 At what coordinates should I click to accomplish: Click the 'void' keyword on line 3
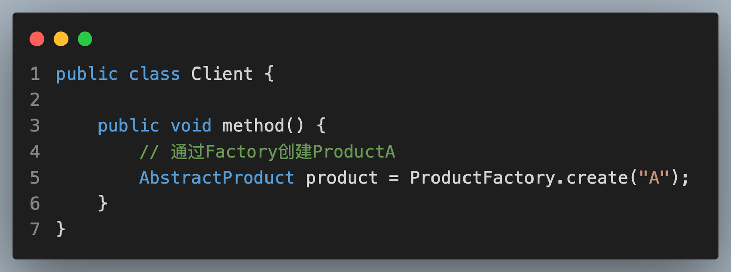(191, 126)
